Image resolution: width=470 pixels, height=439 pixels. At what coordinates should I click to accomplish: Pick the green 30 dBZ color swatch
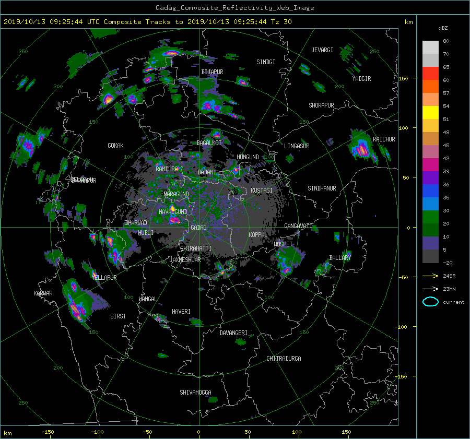(430, 217)
